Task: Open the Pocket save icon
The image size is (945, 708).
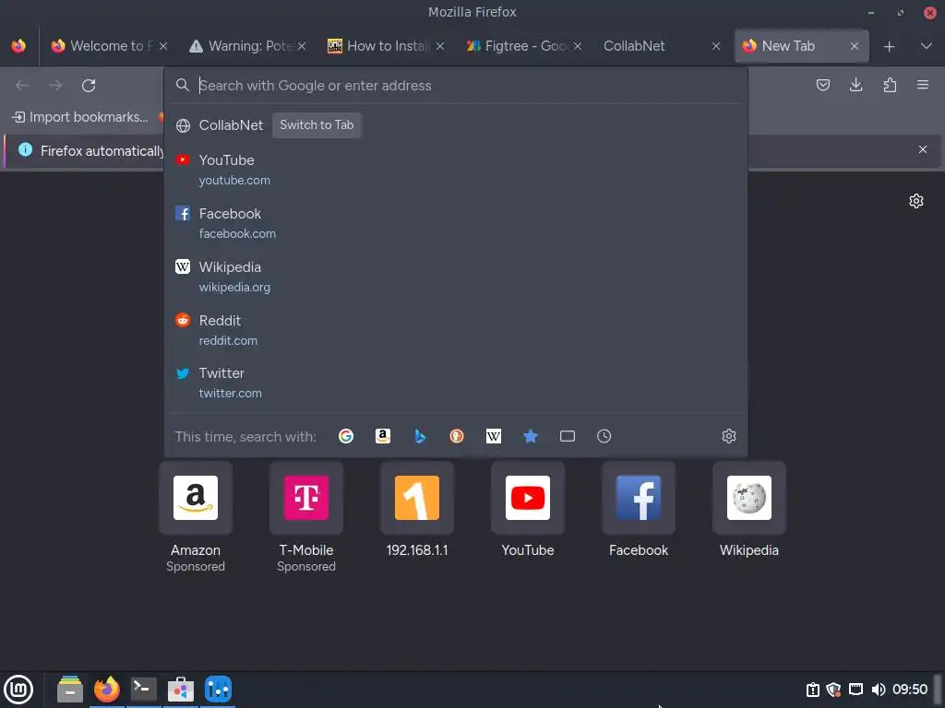Action: coord(822,85)
